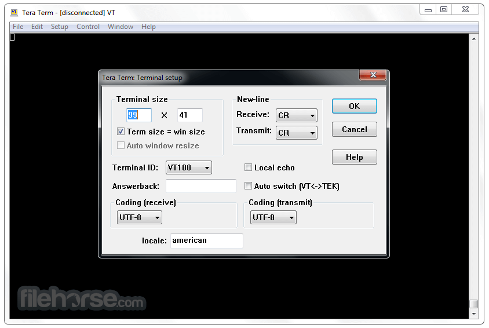Confirm settings with the OK button

point(354,106)
